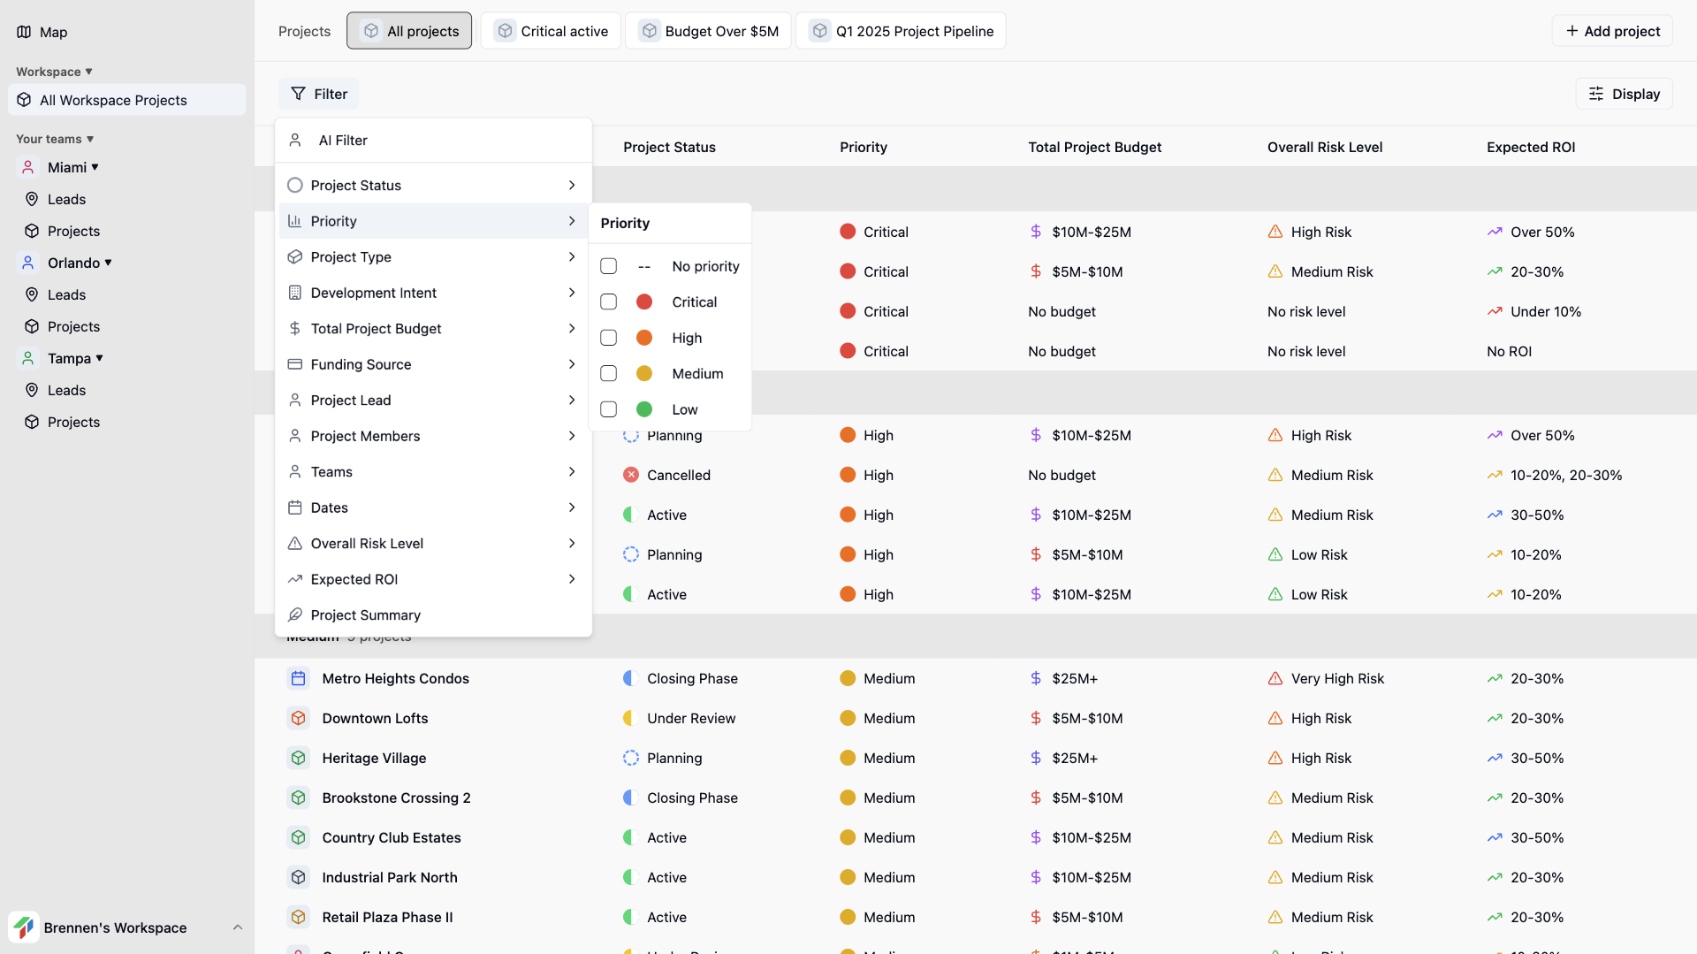Select the AI Filter option
The width and height of the screenshot is (1697, 954).
343,140
